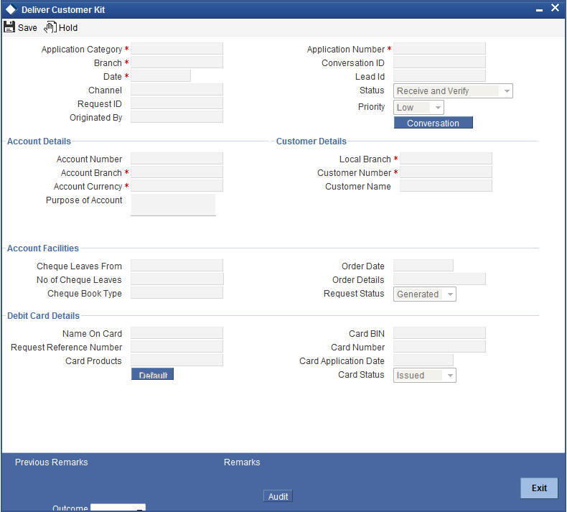Viewport: 567px width, 512px height.
Task: Click the Conversation ID input field
Action: pyautogui.click(x=439, y=62)
